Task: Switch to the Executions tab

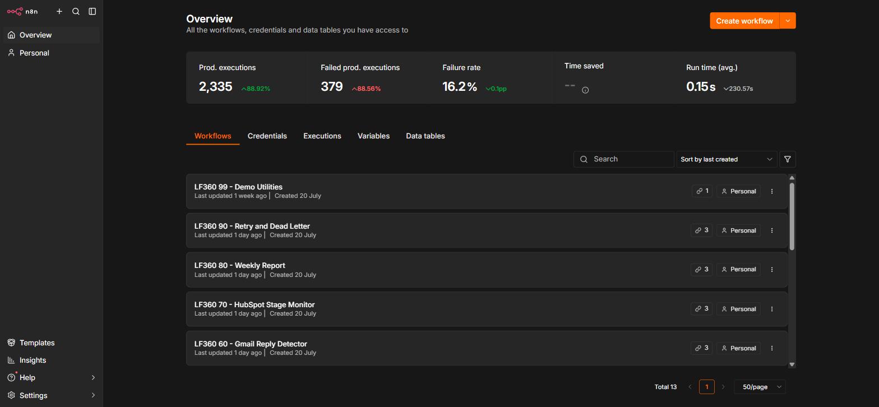Action: click(322, 136)
